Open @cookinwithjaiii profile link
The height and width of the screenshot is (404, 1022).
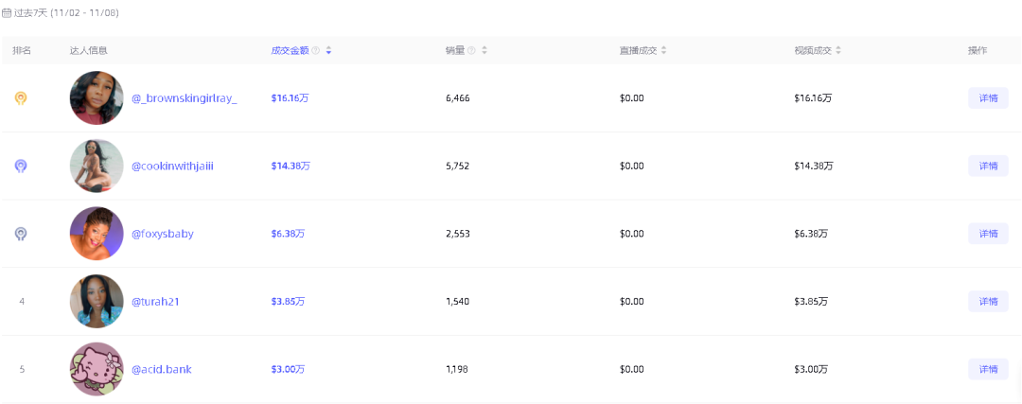(x=172, y=166)
